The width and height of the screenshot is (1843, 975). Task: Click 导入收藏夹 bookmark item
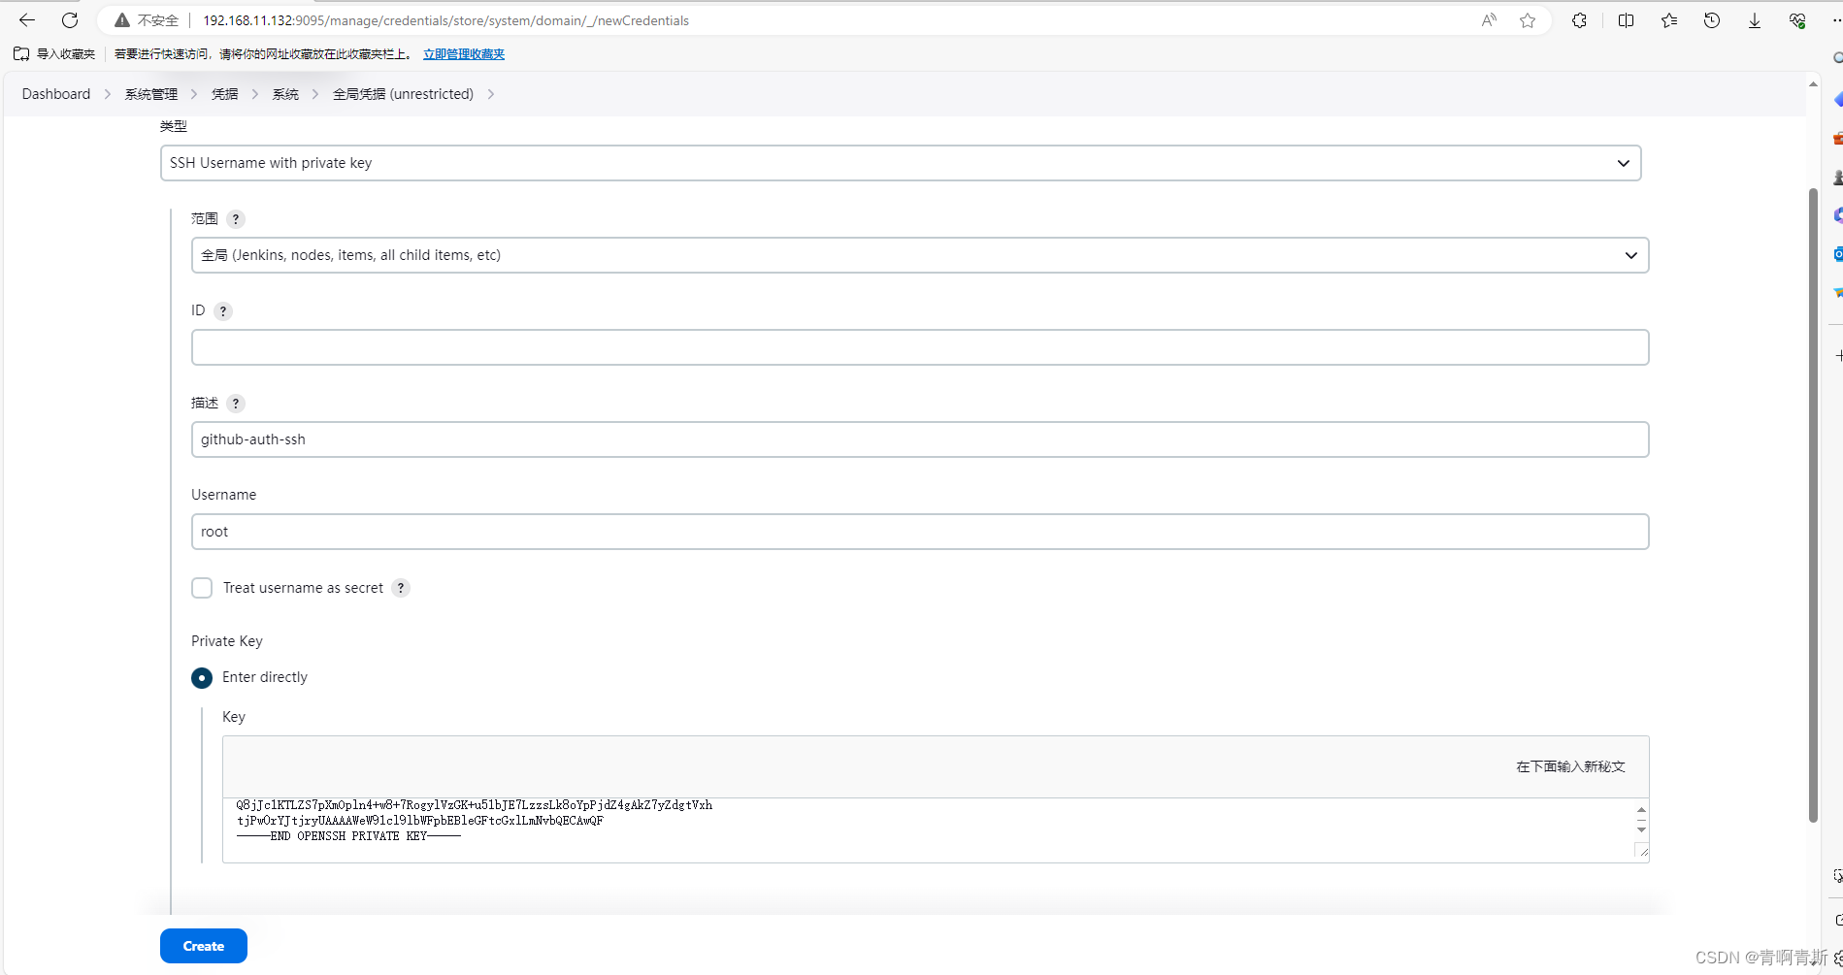coord(55,54)
